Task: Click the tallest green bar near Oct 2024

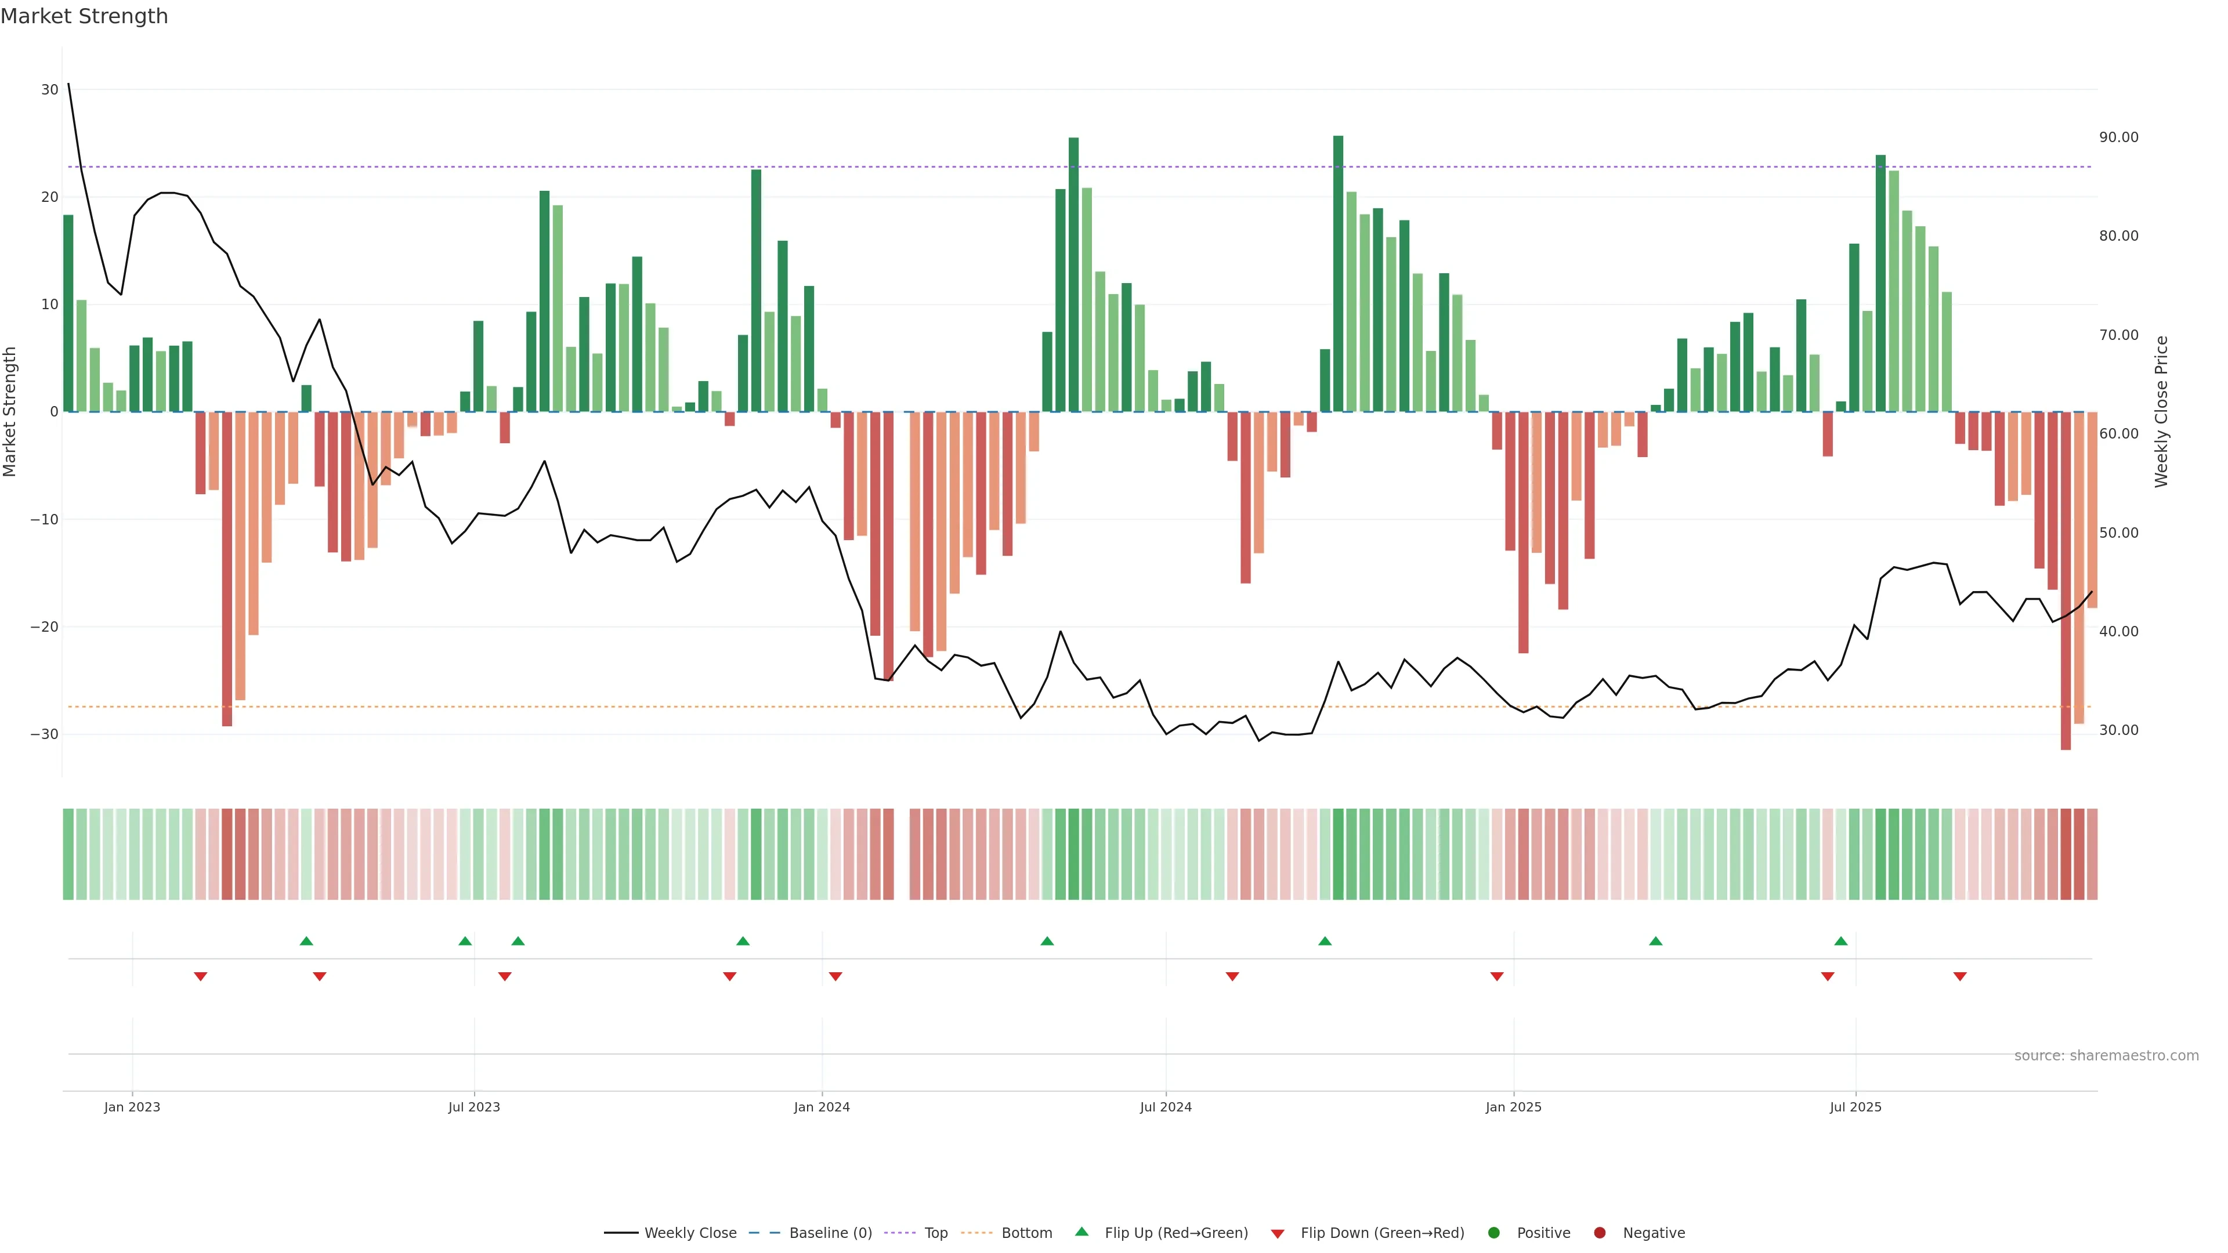Action: tap(1338, 273)
